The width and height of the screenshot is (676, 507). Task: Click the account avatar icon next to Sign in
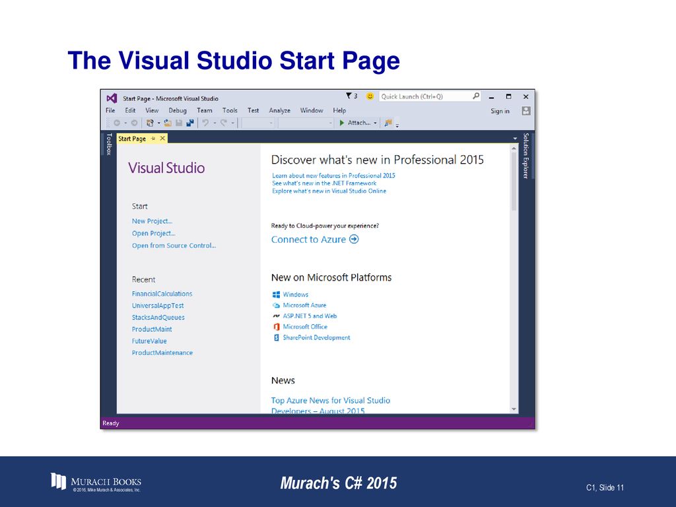click(526, 111)
